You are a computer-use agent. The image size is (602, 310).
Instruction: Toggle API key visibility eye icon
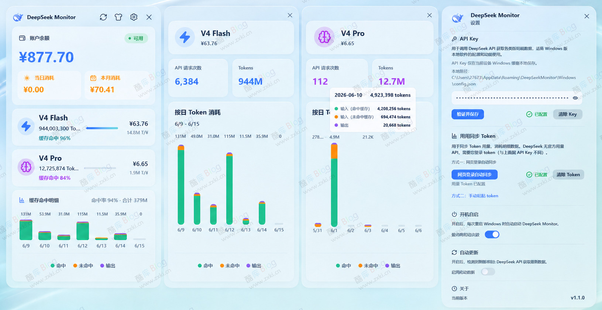[x=575, y=98]
